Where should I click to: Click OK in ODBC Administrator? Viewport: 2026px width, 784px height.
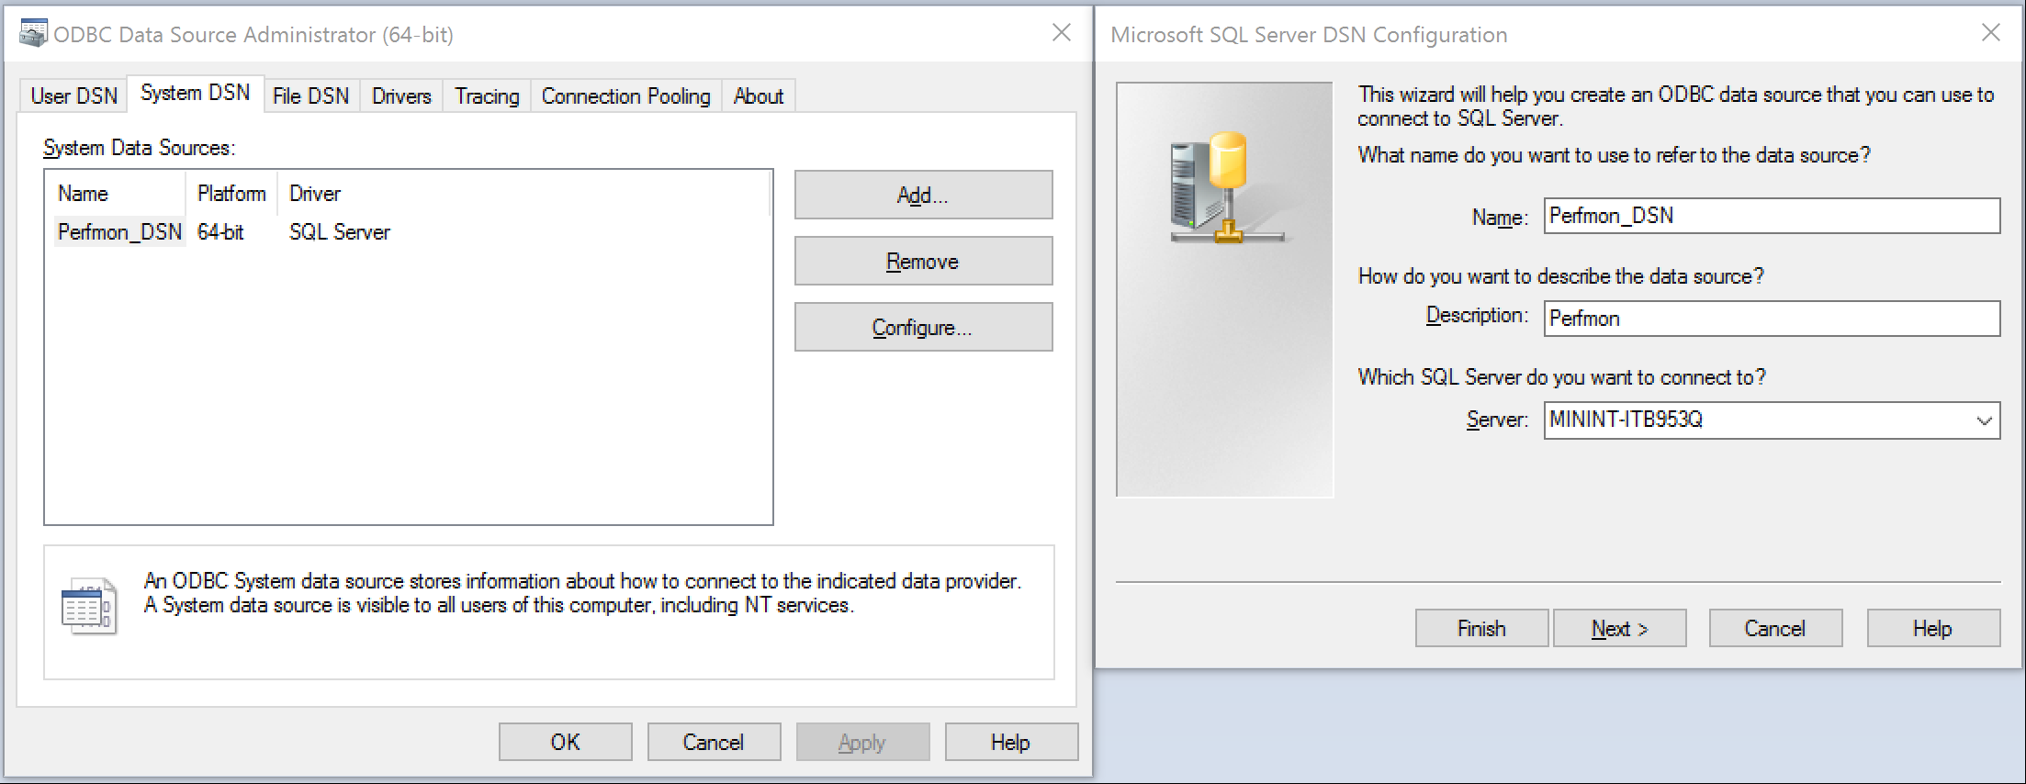[566, 742]
